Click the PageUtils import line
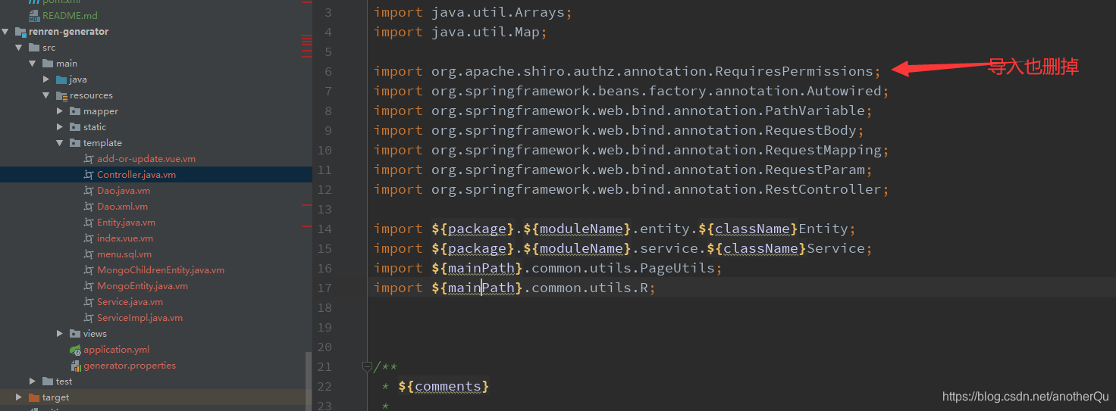This screenshot has width=1116, height=411. (548, 268)
